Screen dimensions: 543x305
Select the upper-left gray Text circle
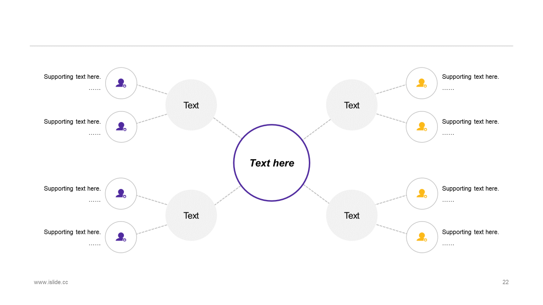[191, 105]
